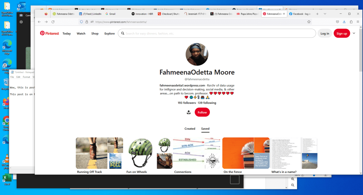Click the profile photo of FahmeenaOdetta Moore
This screenshot has height=195, width=363.
click(x=197, y=55)
